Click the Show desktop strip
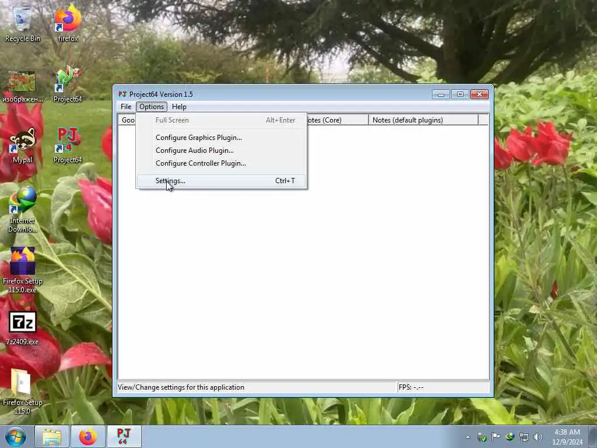This screenshot has height=448, width=597. pos(594,436)
